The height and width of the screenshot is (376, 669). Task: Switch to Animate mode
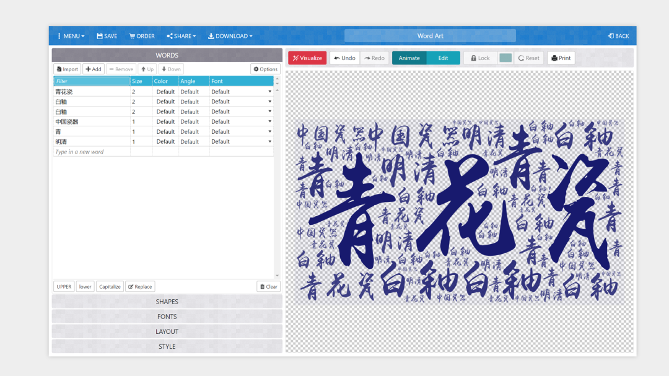pyautogui.click(x=409, y=58)
